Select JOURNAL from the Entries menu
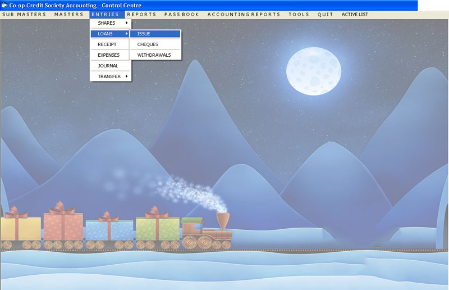Screen dimensions: 449x290 (108, 66)
